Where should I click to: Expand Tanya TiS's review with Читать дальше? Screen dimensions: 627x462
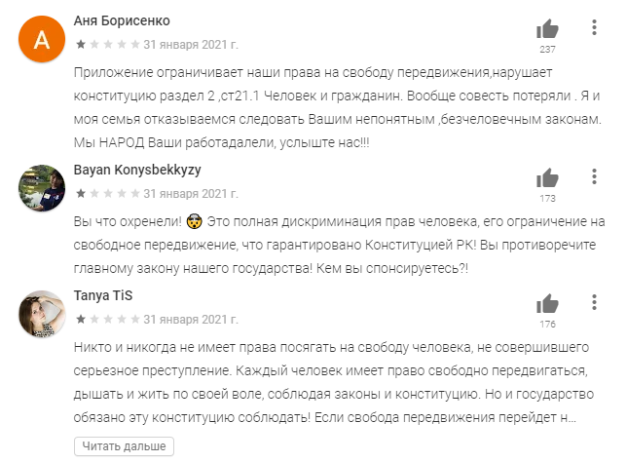coord(124,446)
